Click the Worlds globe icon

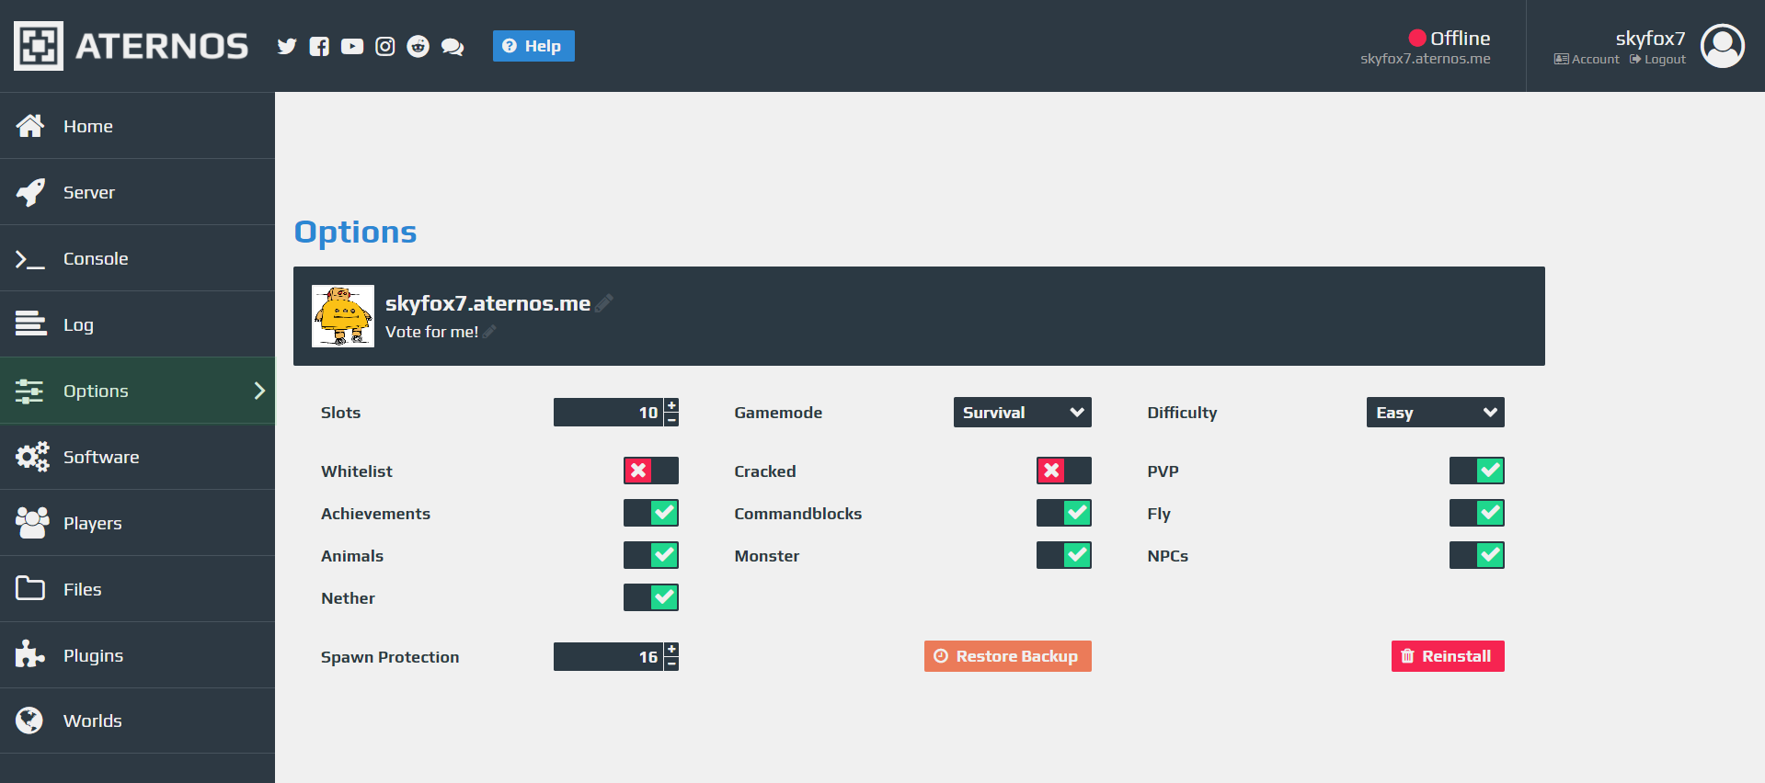(x=29, y=721)
